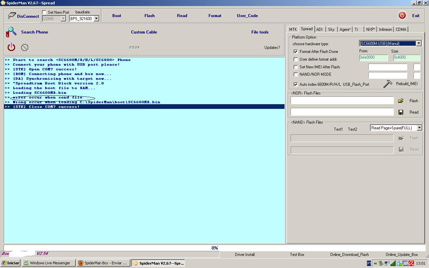Open File tools
This screenshot has width=429, height=268.
pyautogui.click(x=260, y=32)
